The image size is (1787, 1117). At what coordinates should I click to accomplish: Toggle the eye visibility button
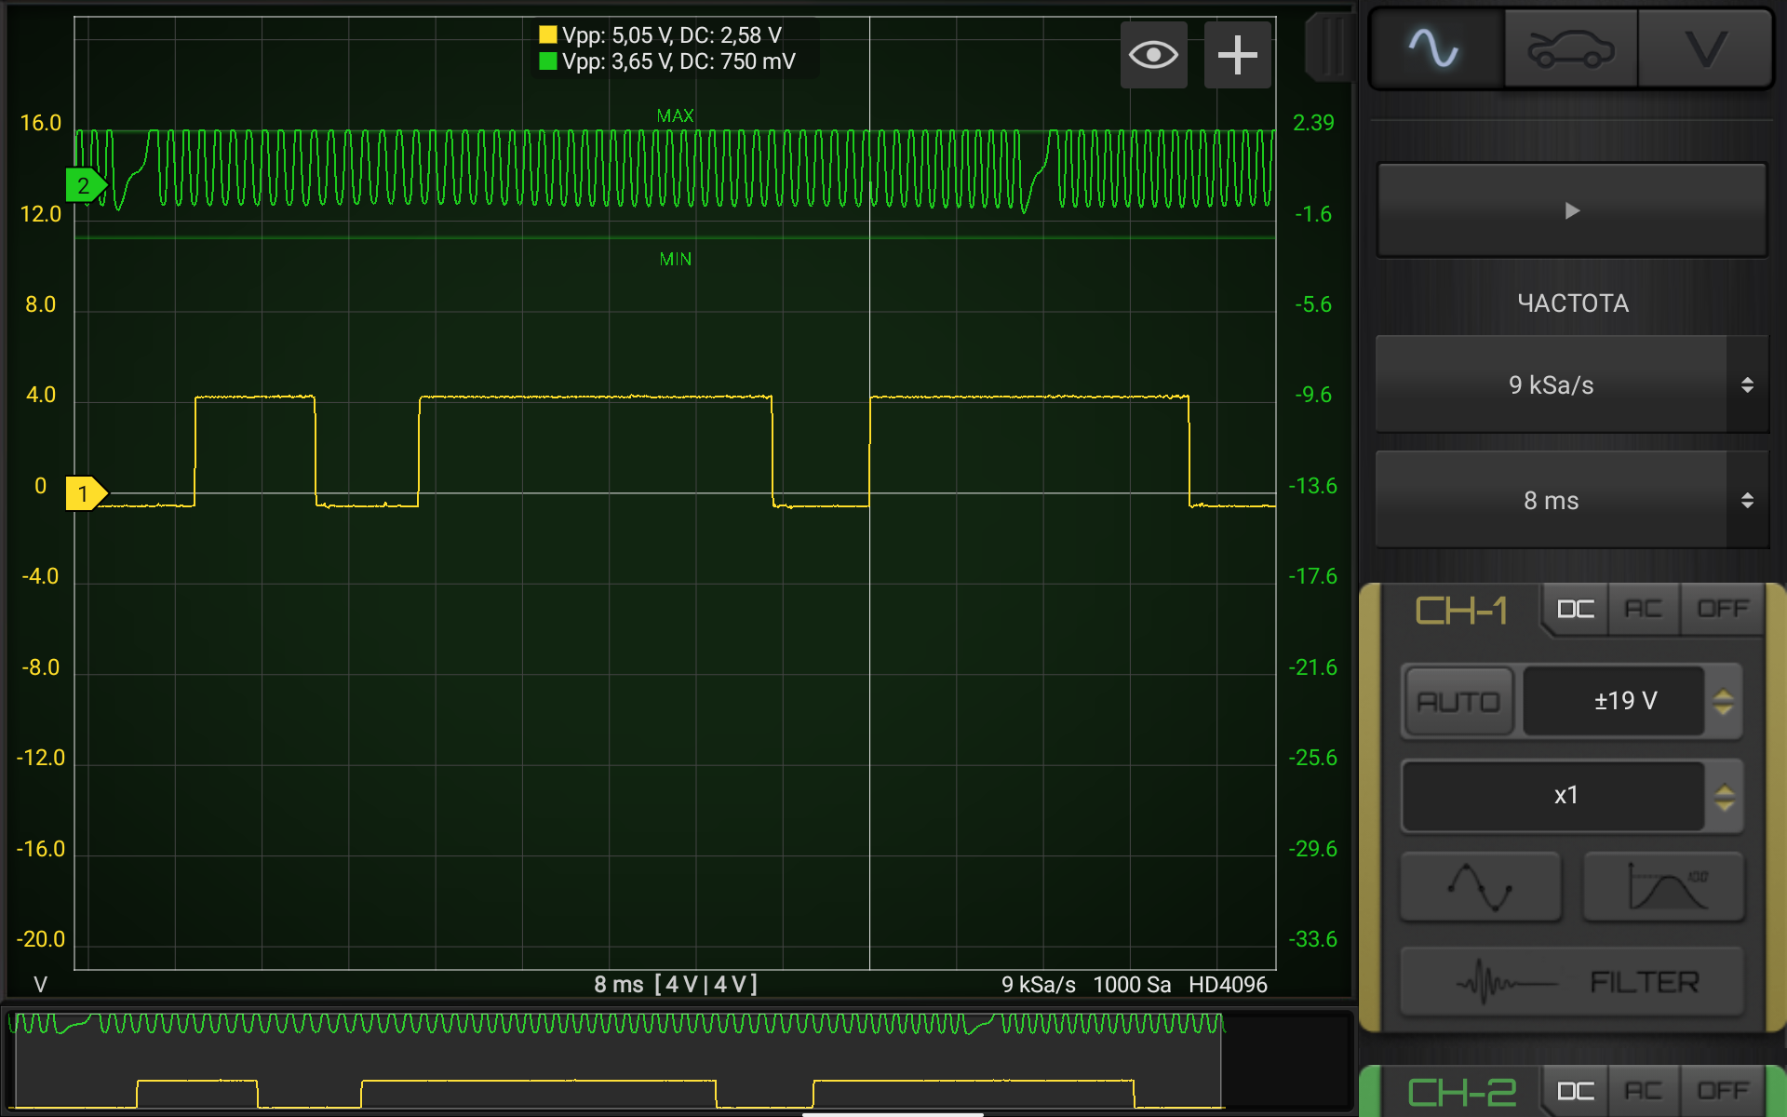point(1153,55)
